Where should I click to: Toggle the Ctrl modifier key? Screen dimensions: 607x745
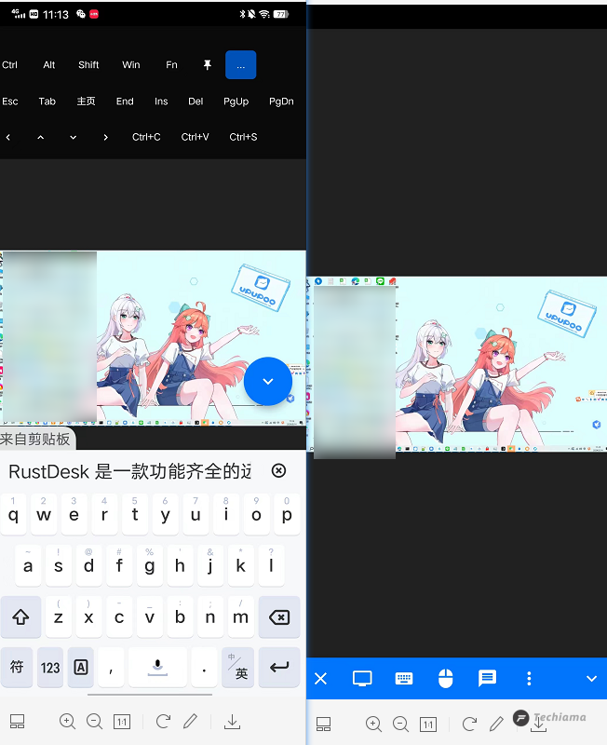point(9,64)
